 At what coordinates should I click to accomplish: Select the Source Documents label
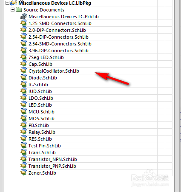[44, 10]
